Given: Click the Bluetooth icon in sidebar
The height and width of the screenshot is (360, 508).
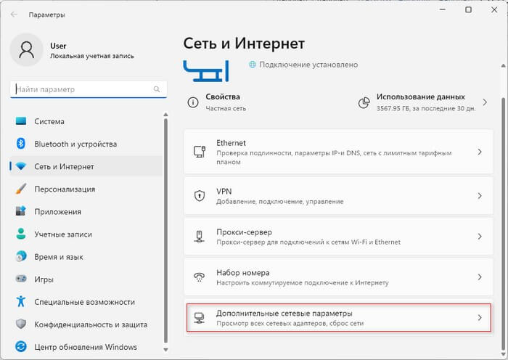Looking at the screenshot, I should pos(21,144).
